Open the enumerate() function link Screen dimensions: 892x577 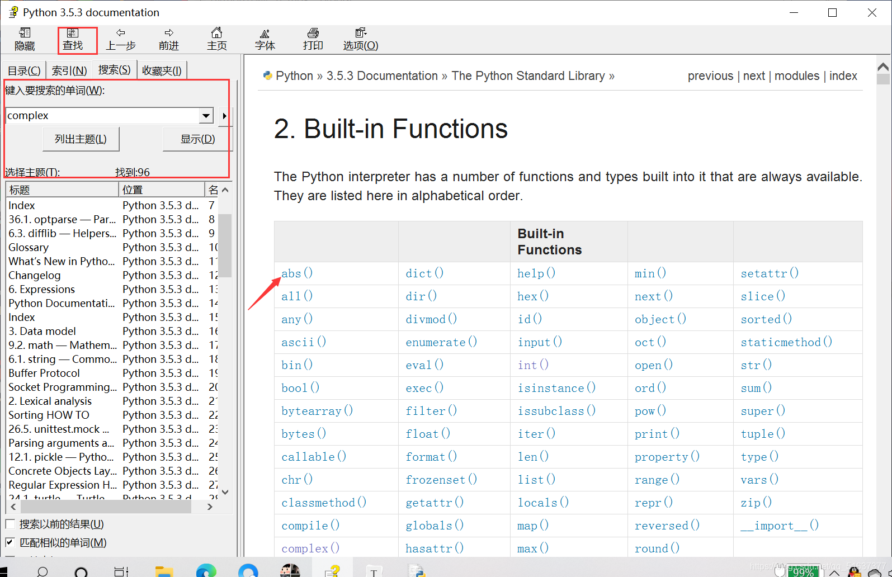[x=441, y=342]
